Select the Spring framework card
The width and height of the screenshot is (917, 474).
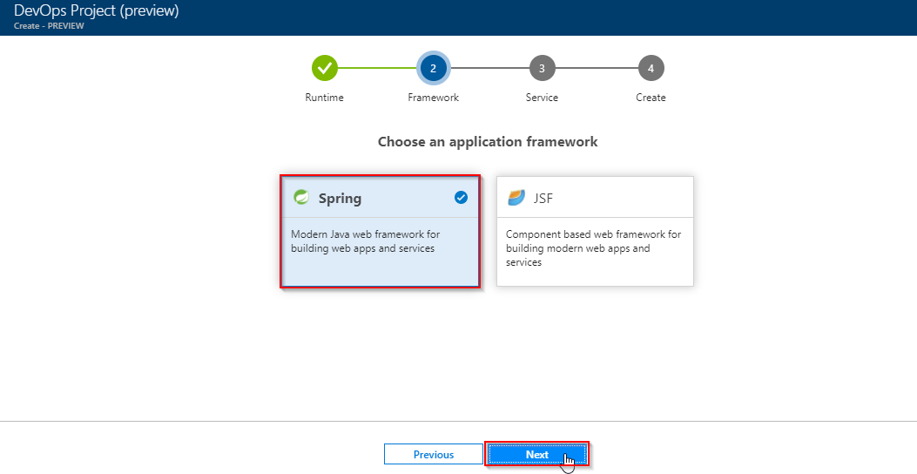[381, 231]
